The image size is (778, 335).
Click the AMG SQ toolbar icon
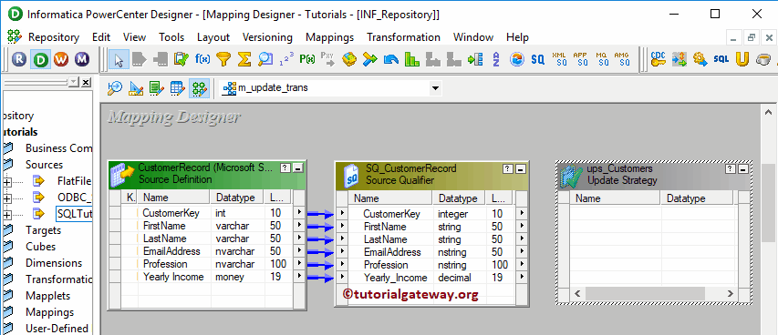[621, 59]
